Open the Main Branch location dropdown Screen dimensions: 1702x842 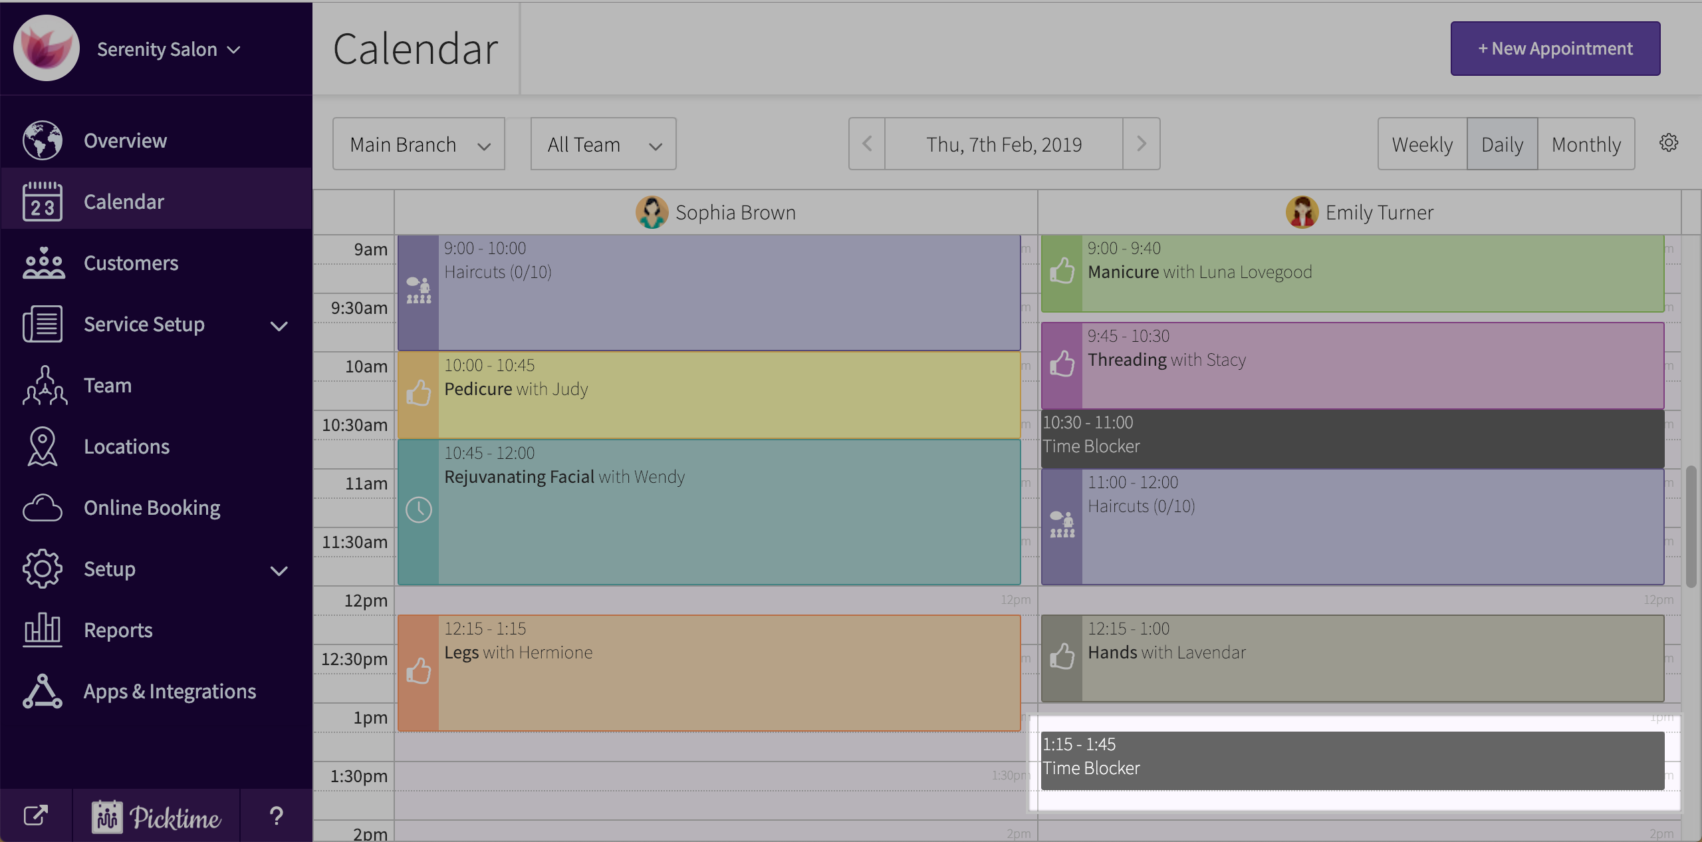tap(419, 144)
